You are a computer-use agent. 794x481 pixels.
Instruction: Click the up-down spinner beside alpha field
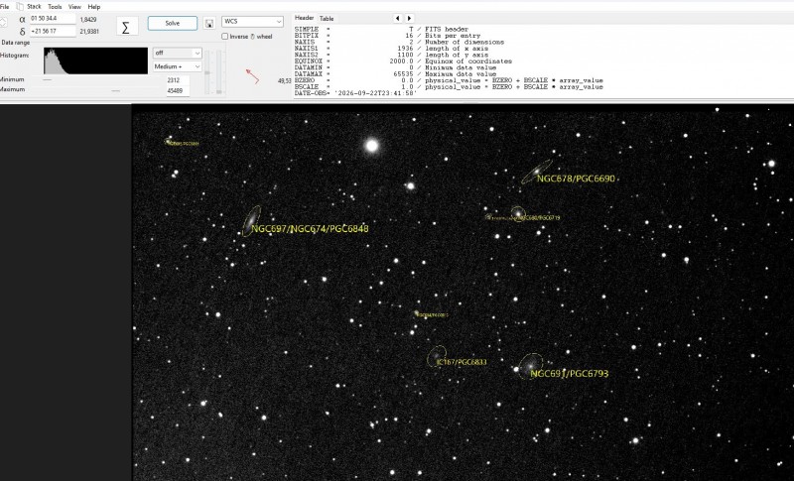(x=3, y=22)
